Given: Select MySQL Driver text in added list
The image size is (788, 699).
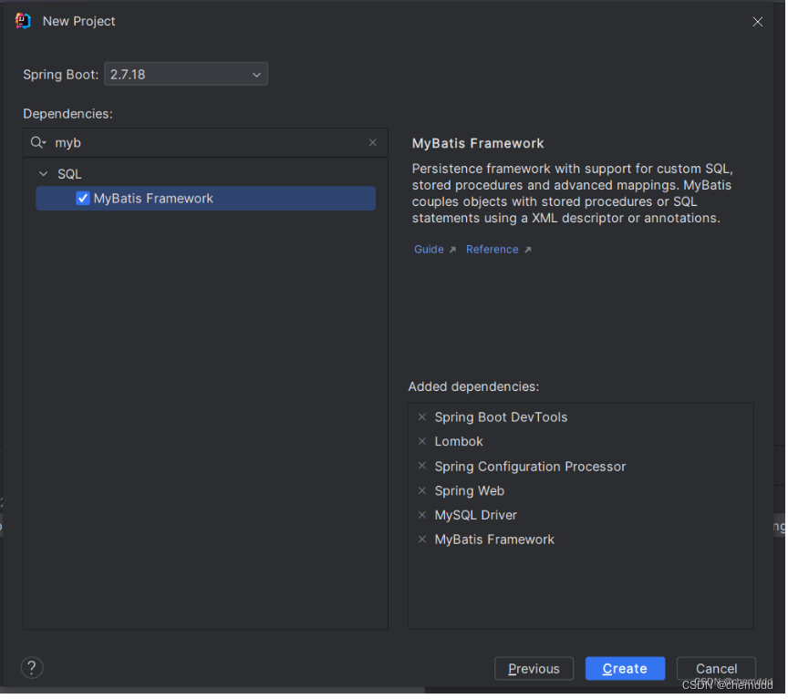Looking at the screenshot, I should [x=476, y=516].
